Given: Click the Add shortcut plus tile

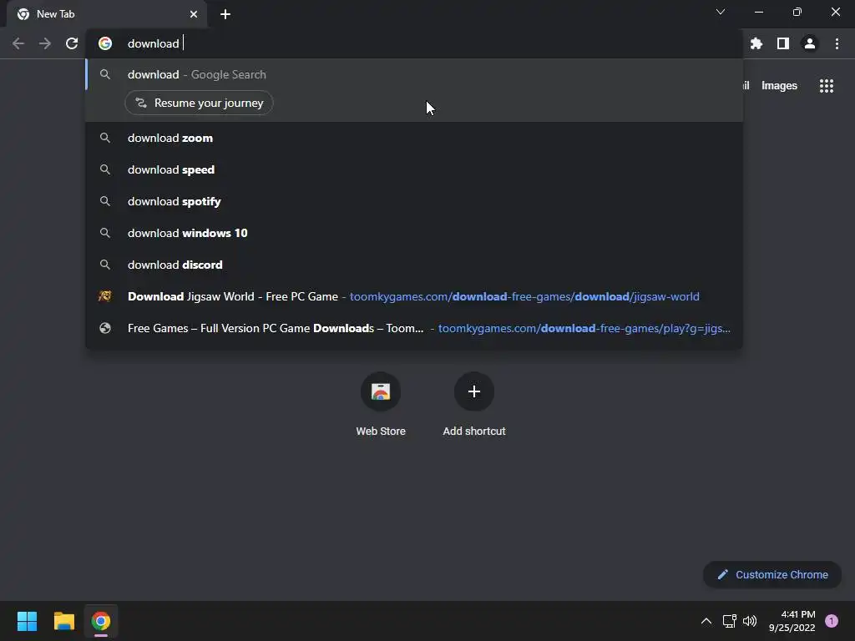Looking at the screenshot, I should pyautogui.click(x=474, y=405).
